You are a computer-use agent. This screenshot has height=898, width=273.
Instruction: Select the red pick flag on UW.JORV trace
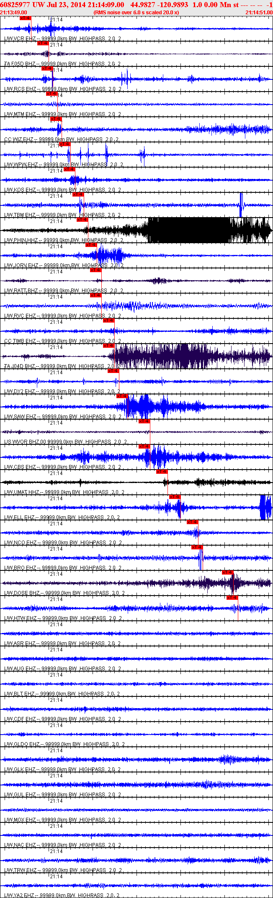click(x=91, y=245)
